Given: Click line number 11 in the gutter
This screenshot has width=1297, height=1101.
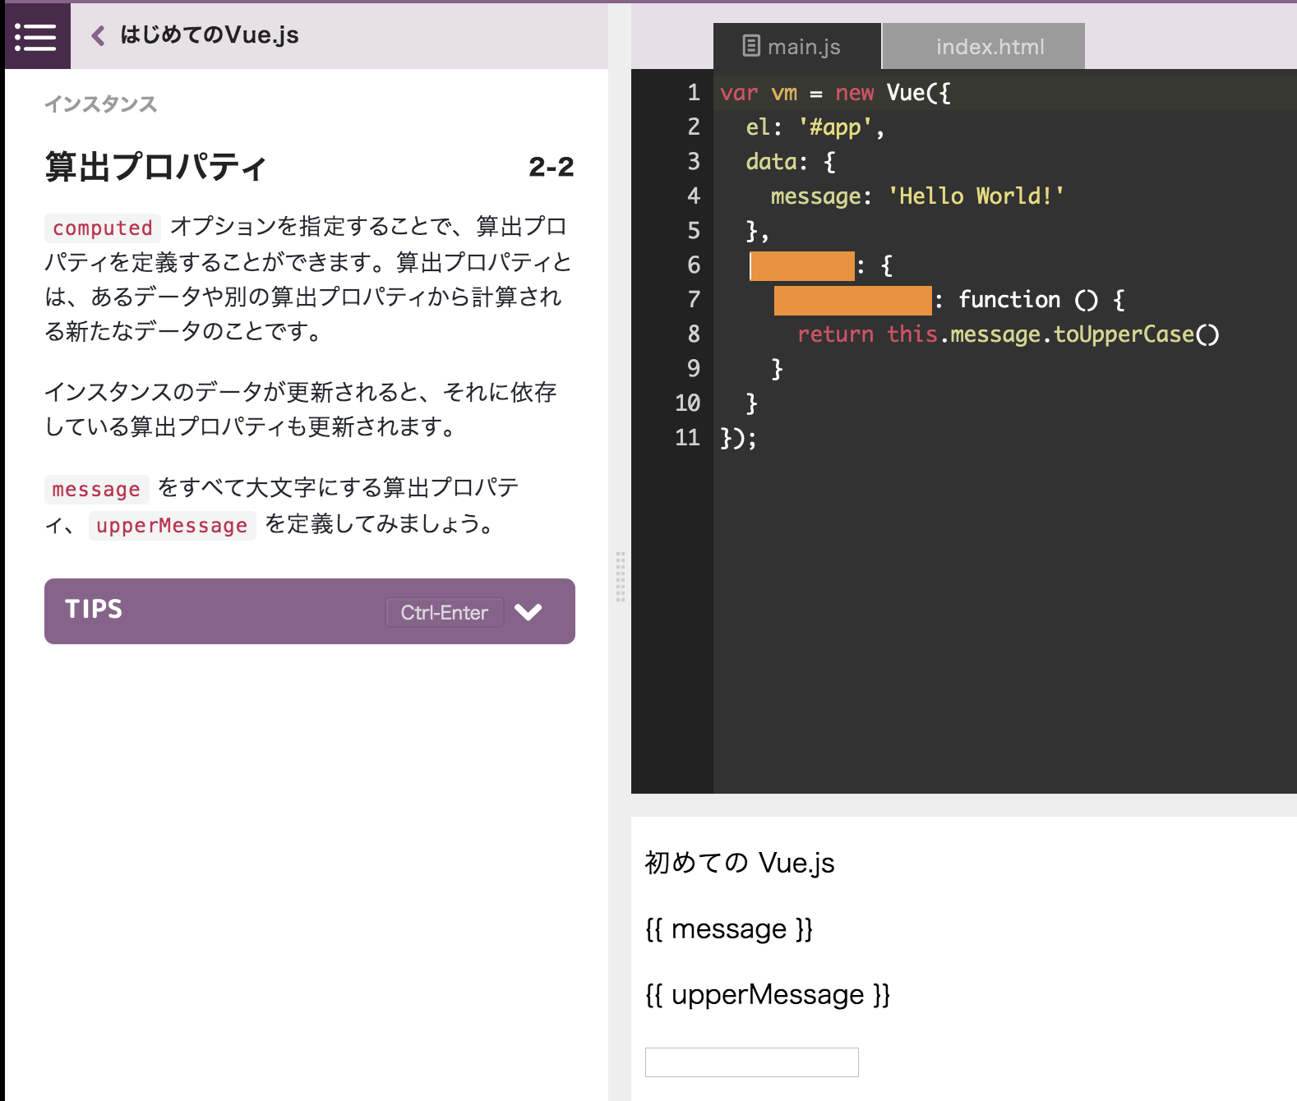Looking at the screenshot, I should pyautogui.click(x=687, y=438).
